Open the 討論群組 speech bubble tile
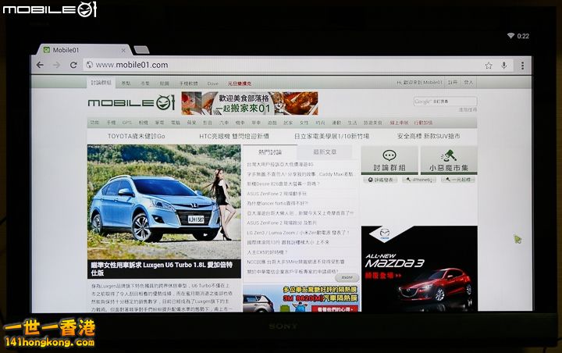Viewport: 562px width, 353px height. pos(389,159)
